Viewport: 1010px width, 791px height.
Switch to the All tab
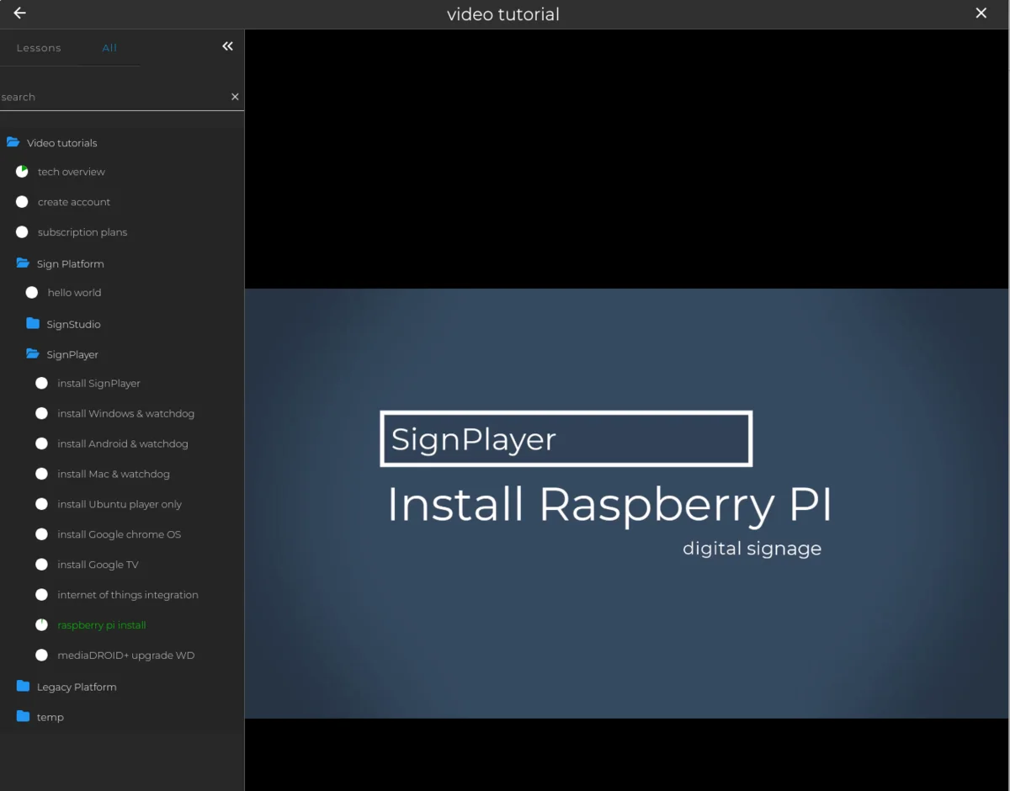pyautogui.click(x=109, y=48)
